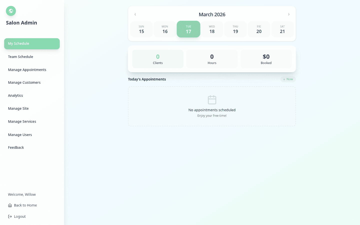
Task: Select Saturday the 21st in the date strip
Action: (282, 29)
